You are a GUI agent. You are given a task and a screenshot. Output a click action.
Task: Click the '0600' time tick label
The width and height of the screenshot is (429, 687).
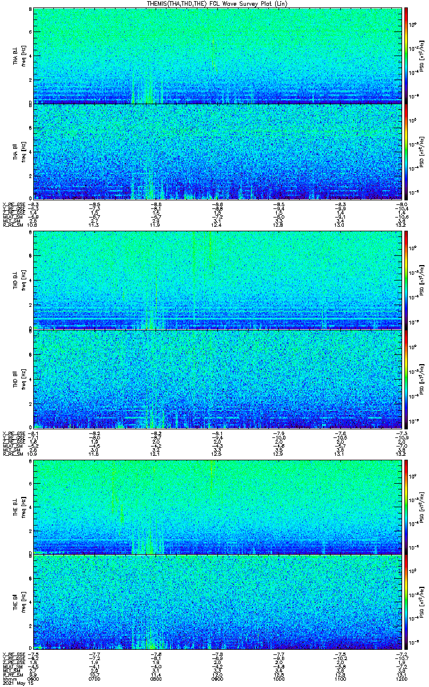33,679
